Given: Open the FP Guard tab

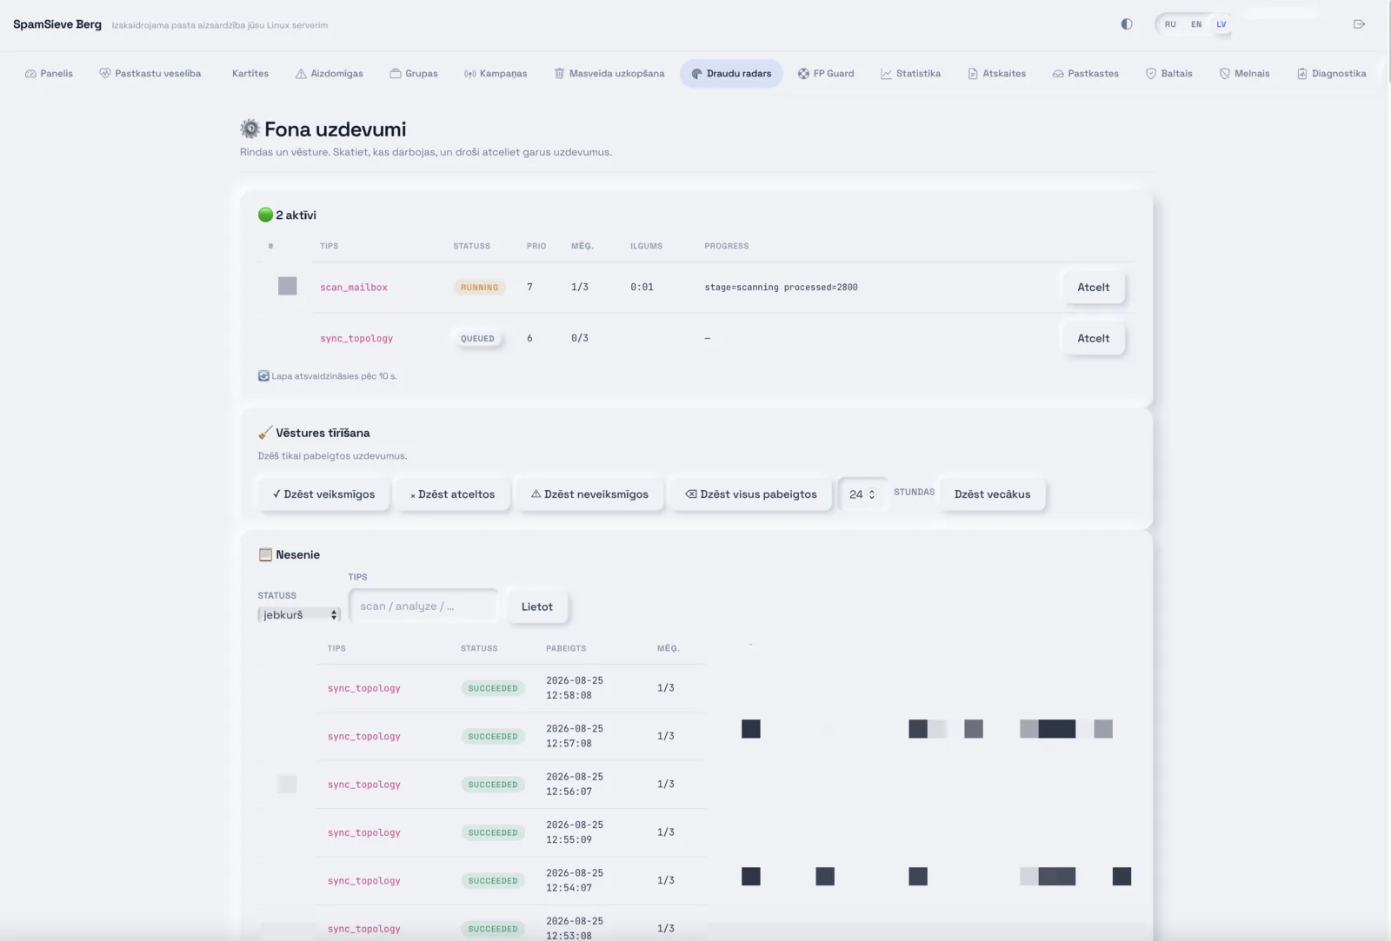Looking at the screenshot, I should click(x=826, y=74).
